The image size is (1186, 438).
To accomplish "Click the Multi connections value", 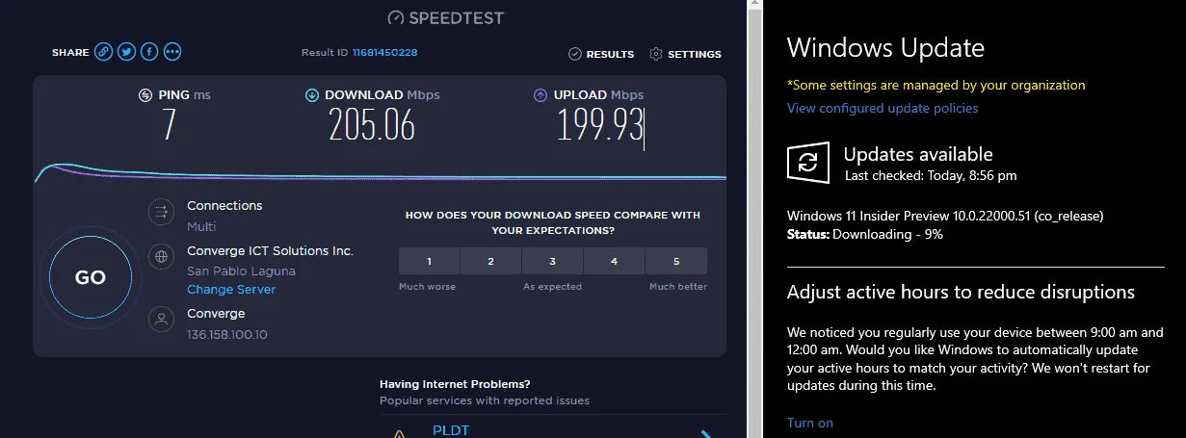I will point(200,226).
